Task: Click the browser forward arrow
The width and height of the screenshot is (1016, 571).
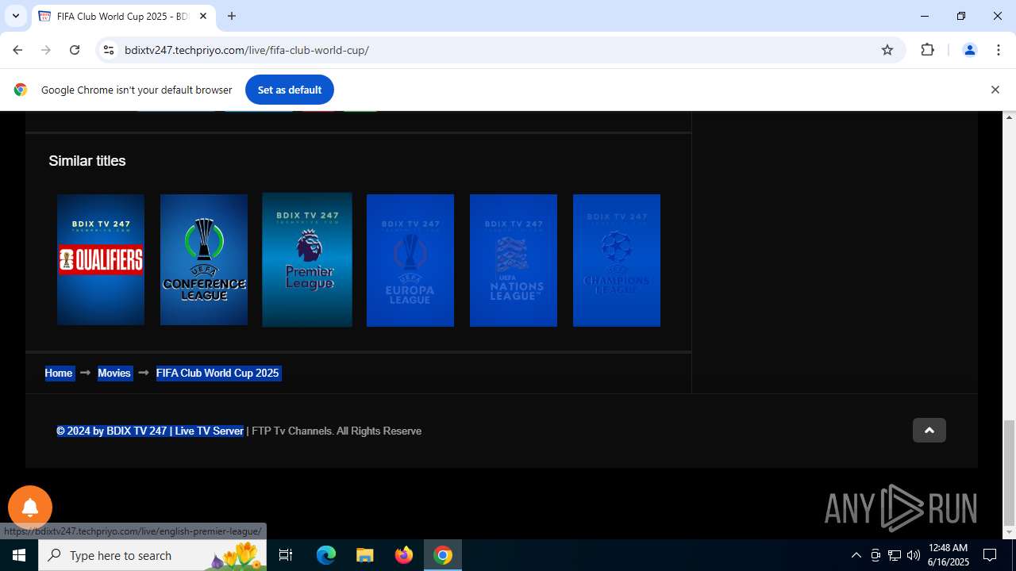Action: click(x=46, y=50)
